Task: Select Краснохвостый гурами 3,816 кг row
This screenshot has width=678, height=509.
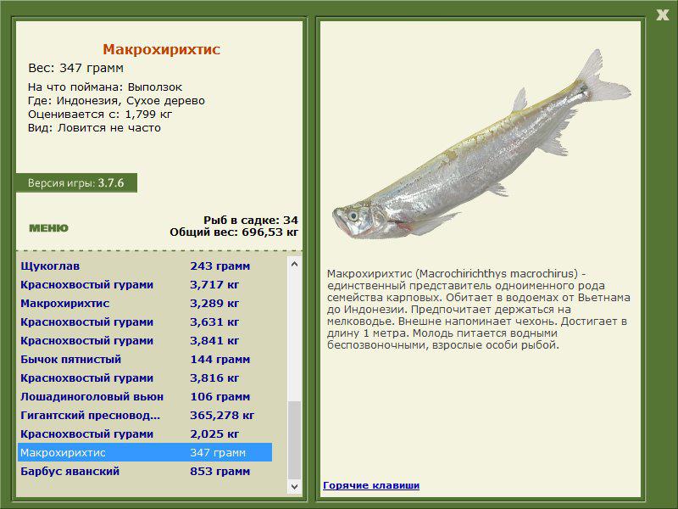Action: [145, 378]
